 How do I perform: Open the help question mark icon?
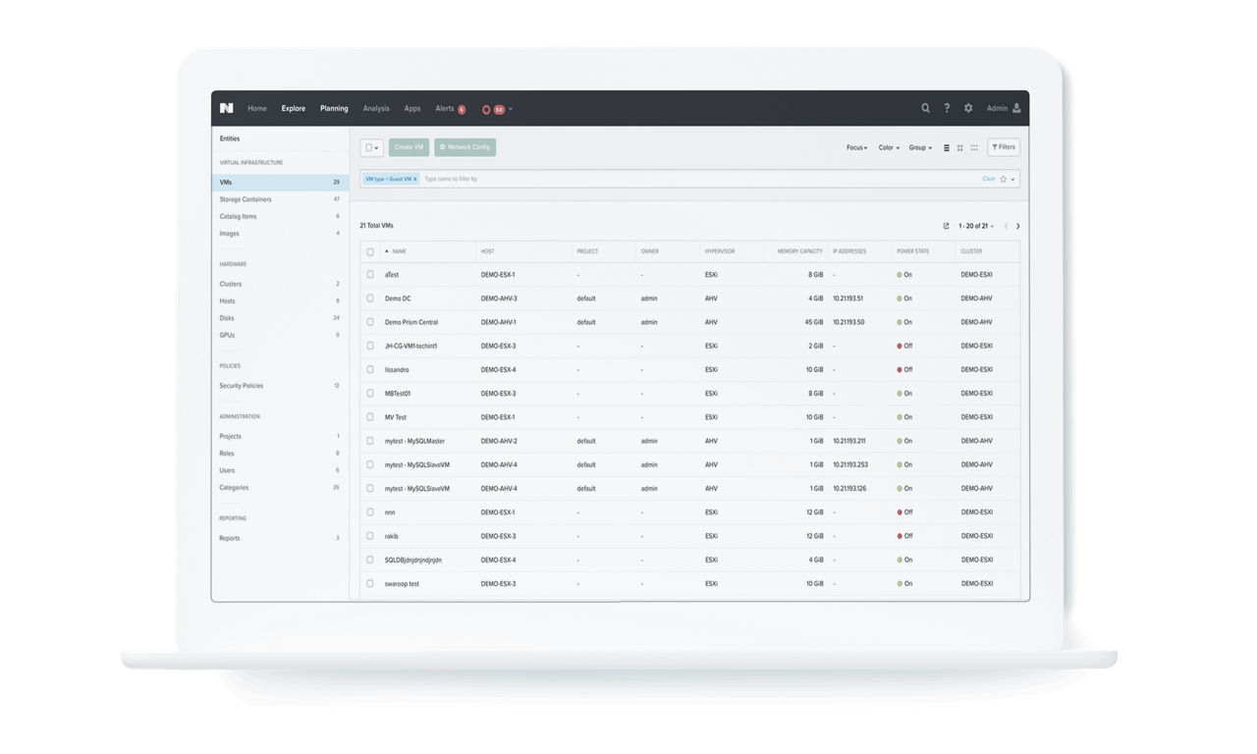(947, 108)
